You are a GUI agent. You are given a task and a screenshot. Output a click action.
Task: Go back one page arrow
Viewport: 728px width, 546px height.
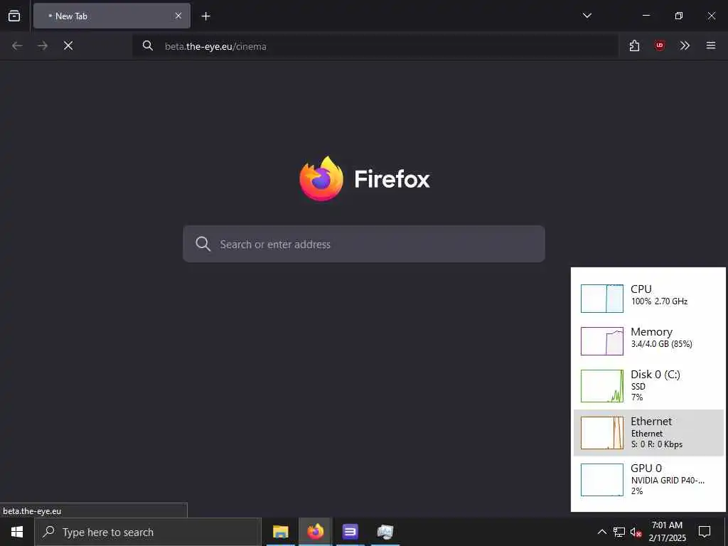(x=17, y=45)
